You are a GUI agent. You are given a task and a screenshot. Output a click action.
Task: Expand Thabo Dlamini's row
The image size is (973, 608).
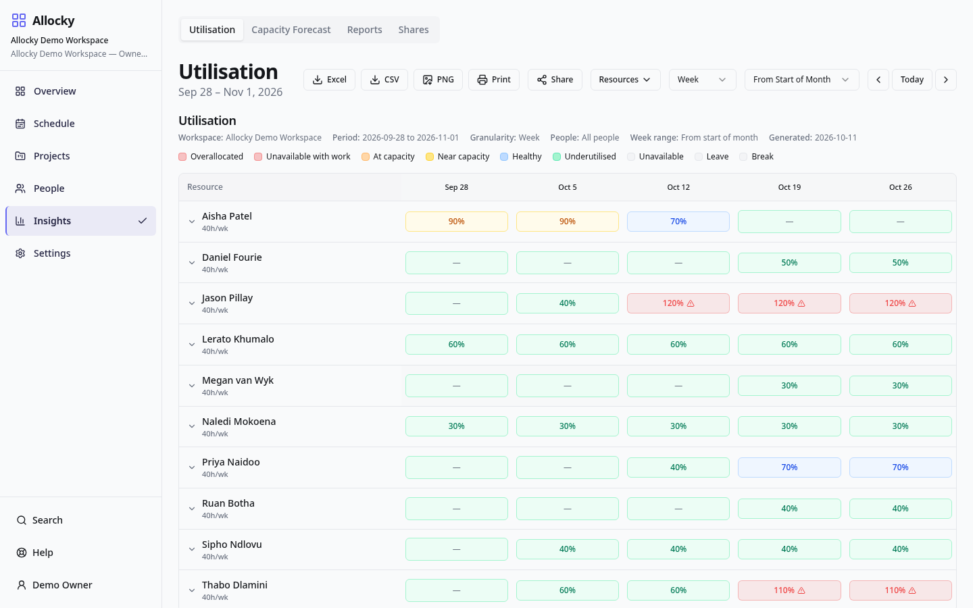(x=192, y=590)
